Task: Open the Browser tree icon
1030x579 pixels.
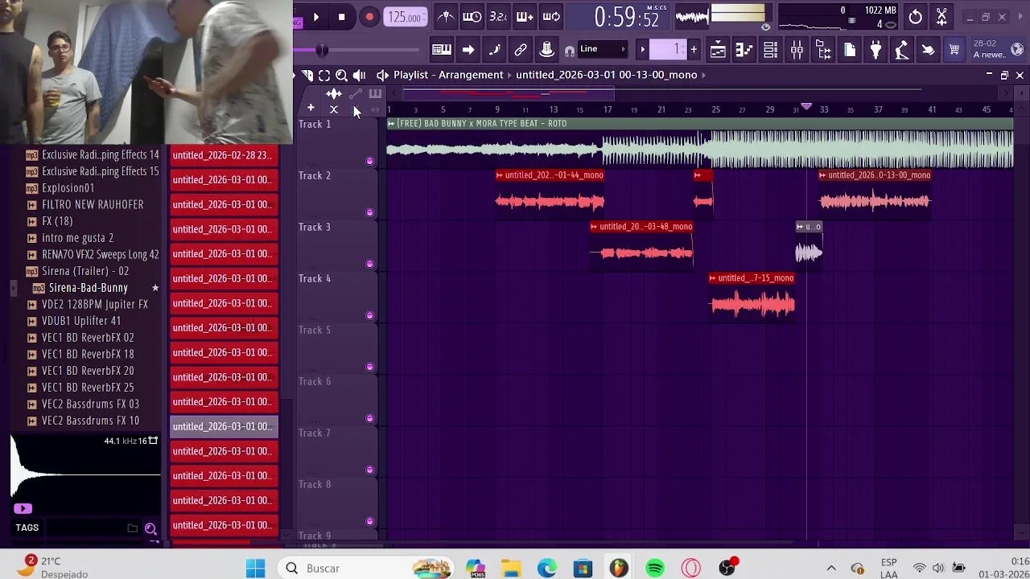Action: coord(823,50)
